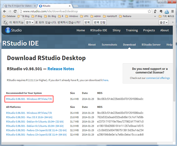Click the first extension icon beside the star
Viewport: 177px width, 146px height.
[155, 11]
